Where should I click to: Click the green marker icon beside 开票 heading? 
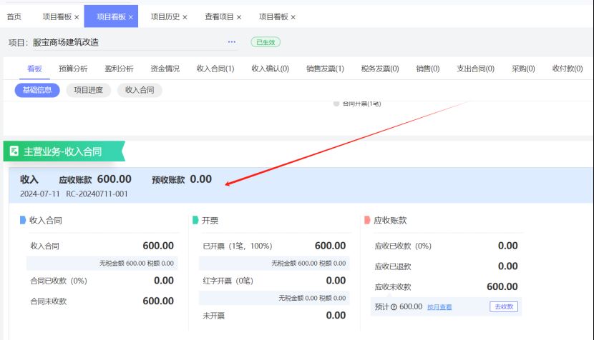click(195, 221)
